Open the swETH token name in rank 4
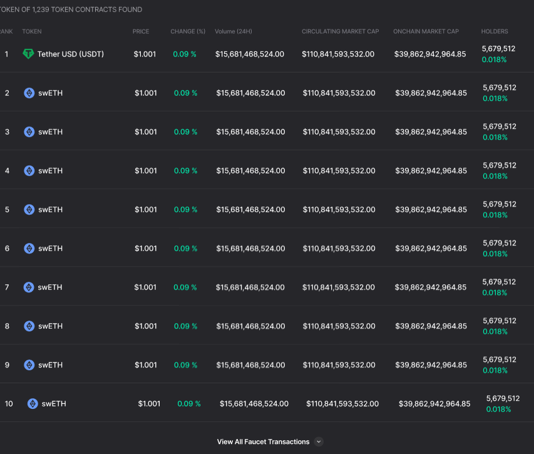This screenshot has width=534, height=454. click(51, 170)
